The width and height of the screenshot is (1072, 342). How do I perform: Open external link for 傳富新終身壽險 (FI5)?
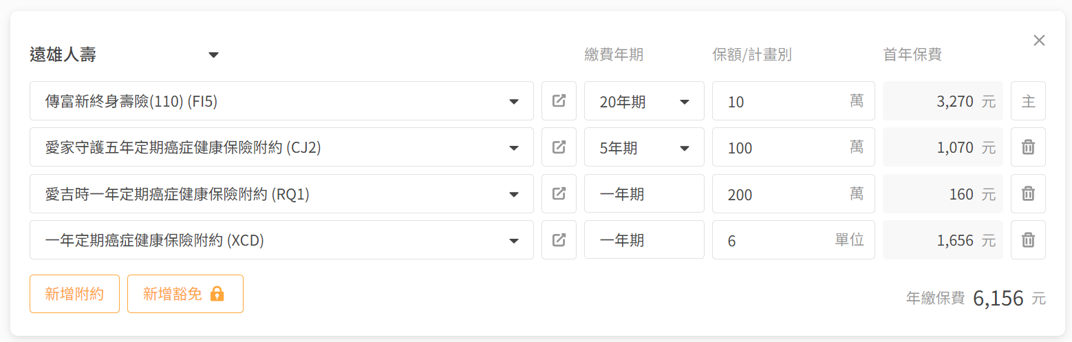pos(559,101)
